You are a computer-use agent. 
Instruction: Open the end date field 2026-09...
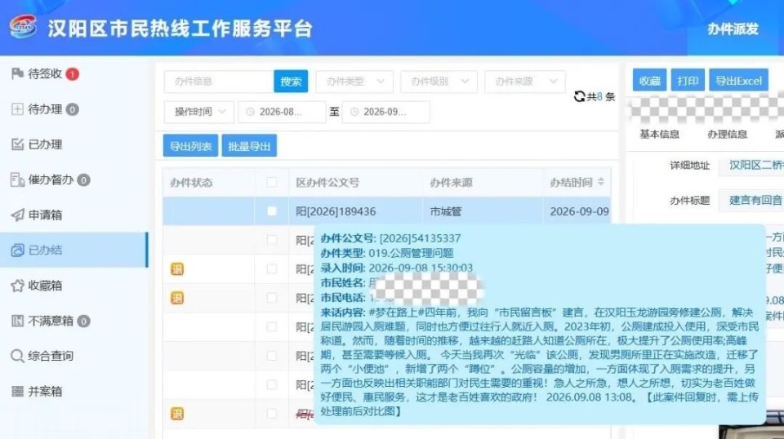(x=386, y=112)
